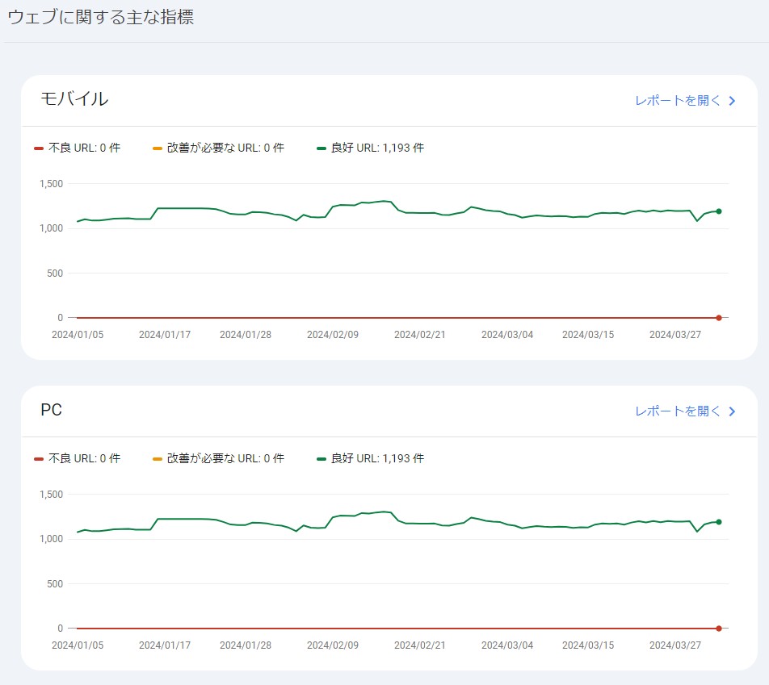Select red endpoint dot on モバイル chart

pyautogui.click(x=718, y=318)
